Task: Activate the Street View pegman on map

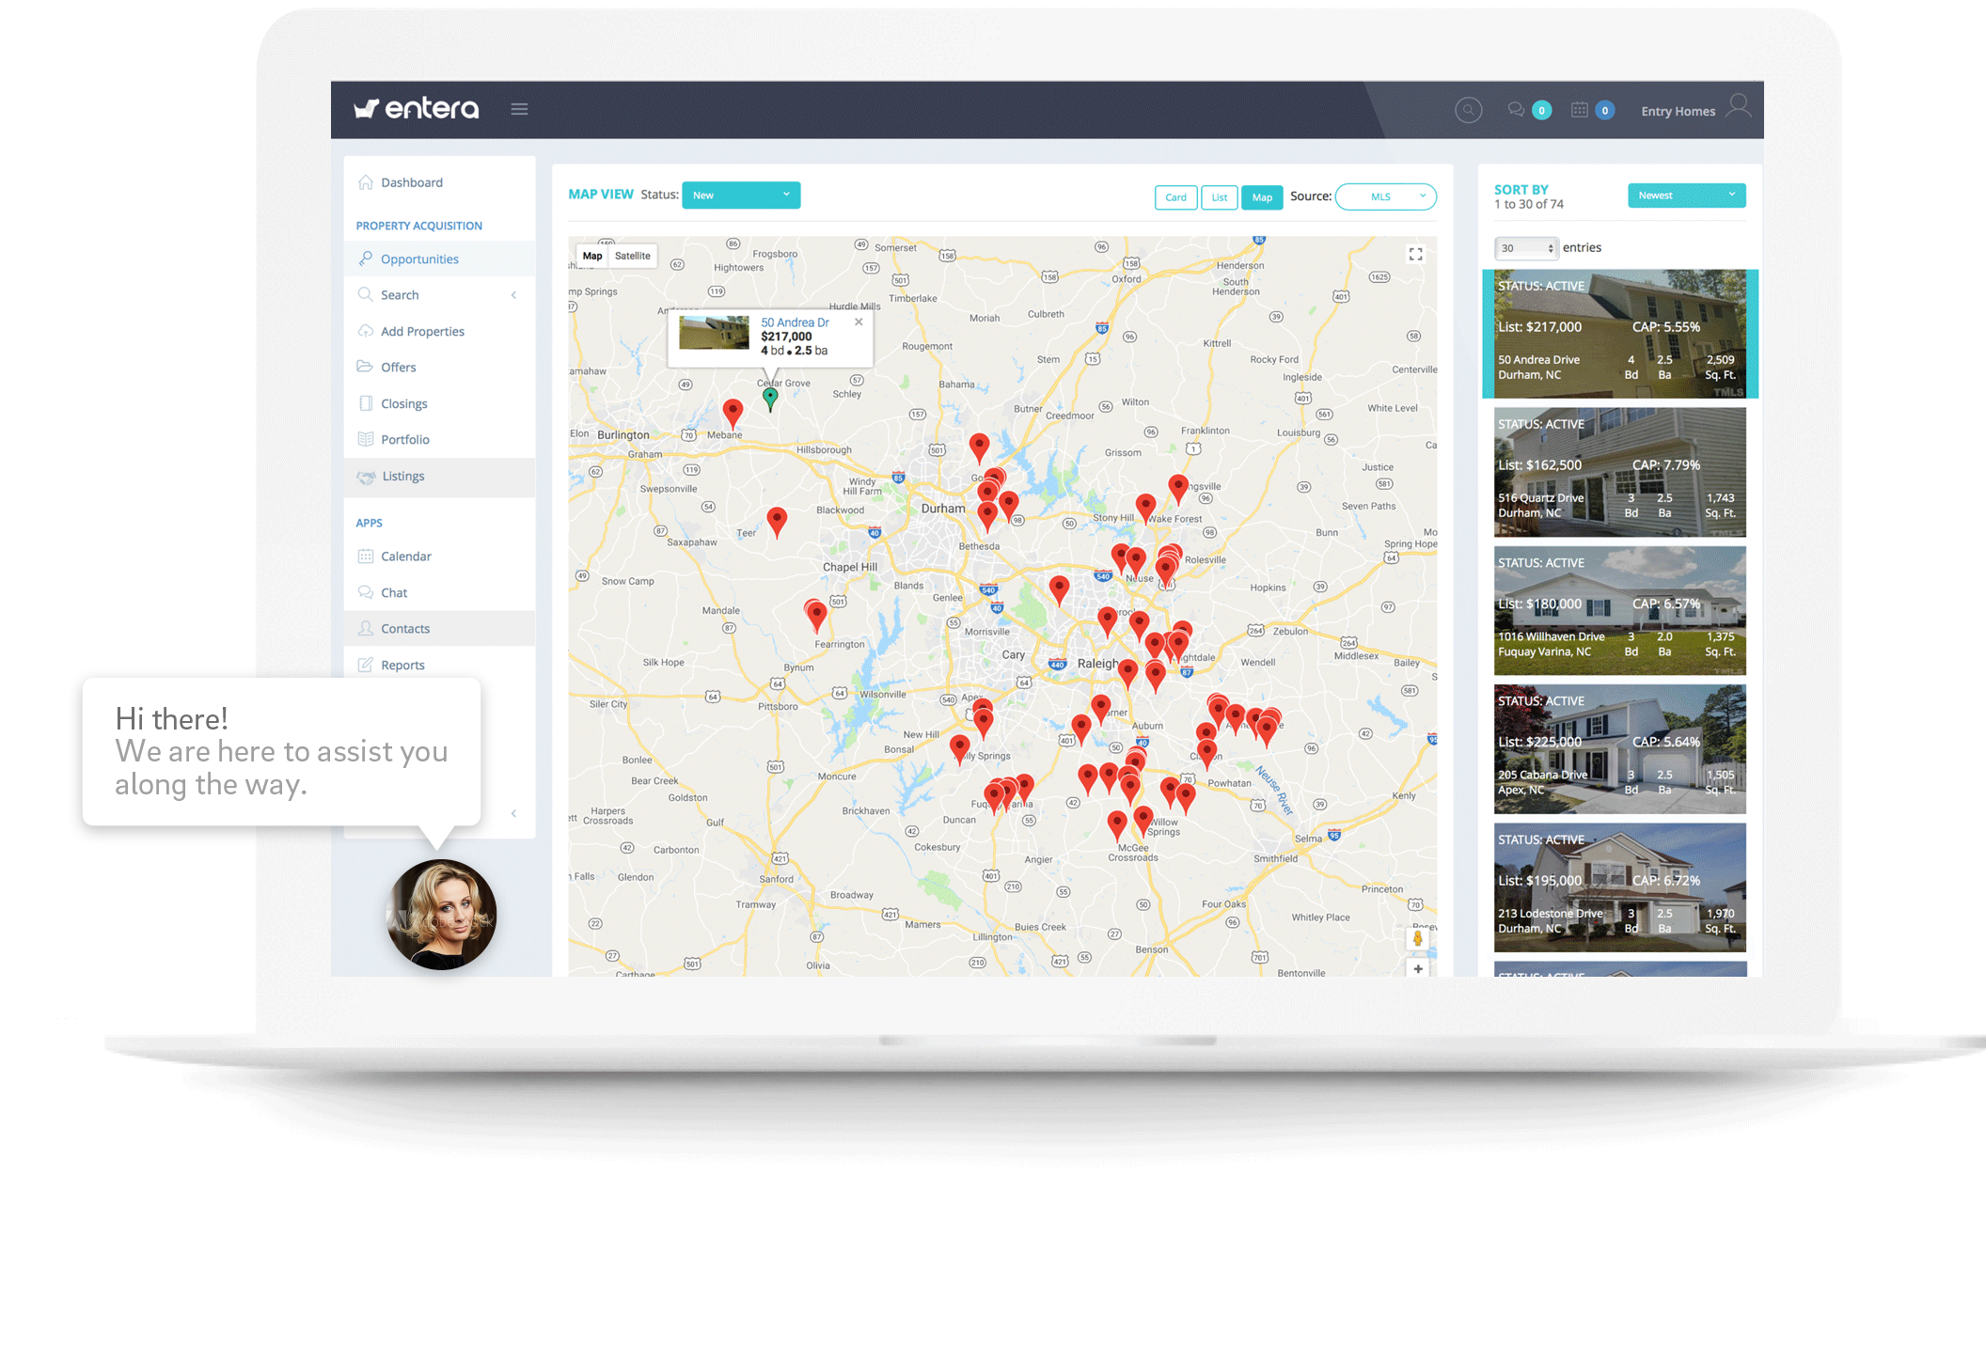Action: point(1417,938)
